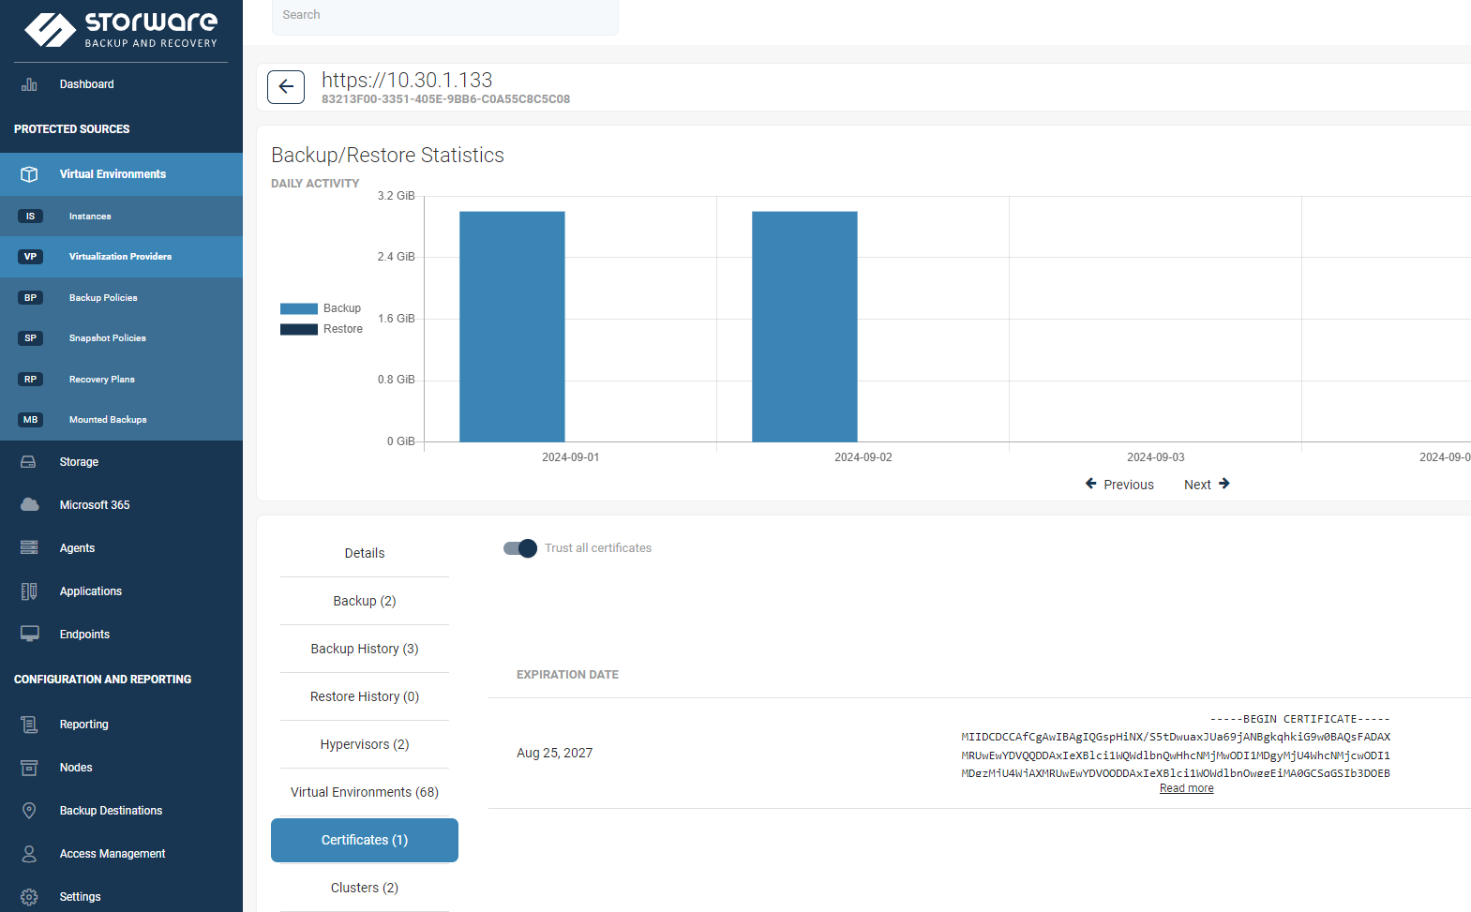
Task: Open Backup Policies menu item
Action: 103,298
